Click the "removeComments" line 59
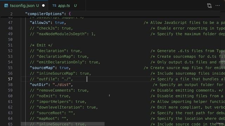 tap(59, 90)
